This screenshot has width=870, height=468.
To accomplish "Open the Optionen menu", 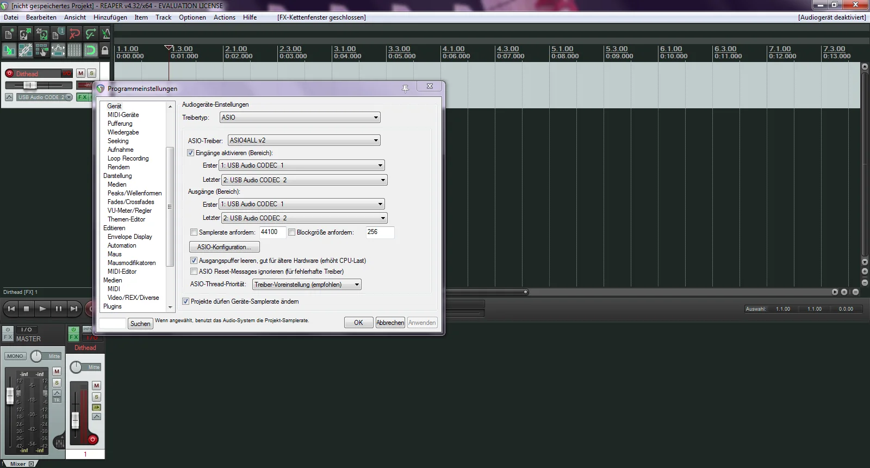I will click(x=192, y=17).
